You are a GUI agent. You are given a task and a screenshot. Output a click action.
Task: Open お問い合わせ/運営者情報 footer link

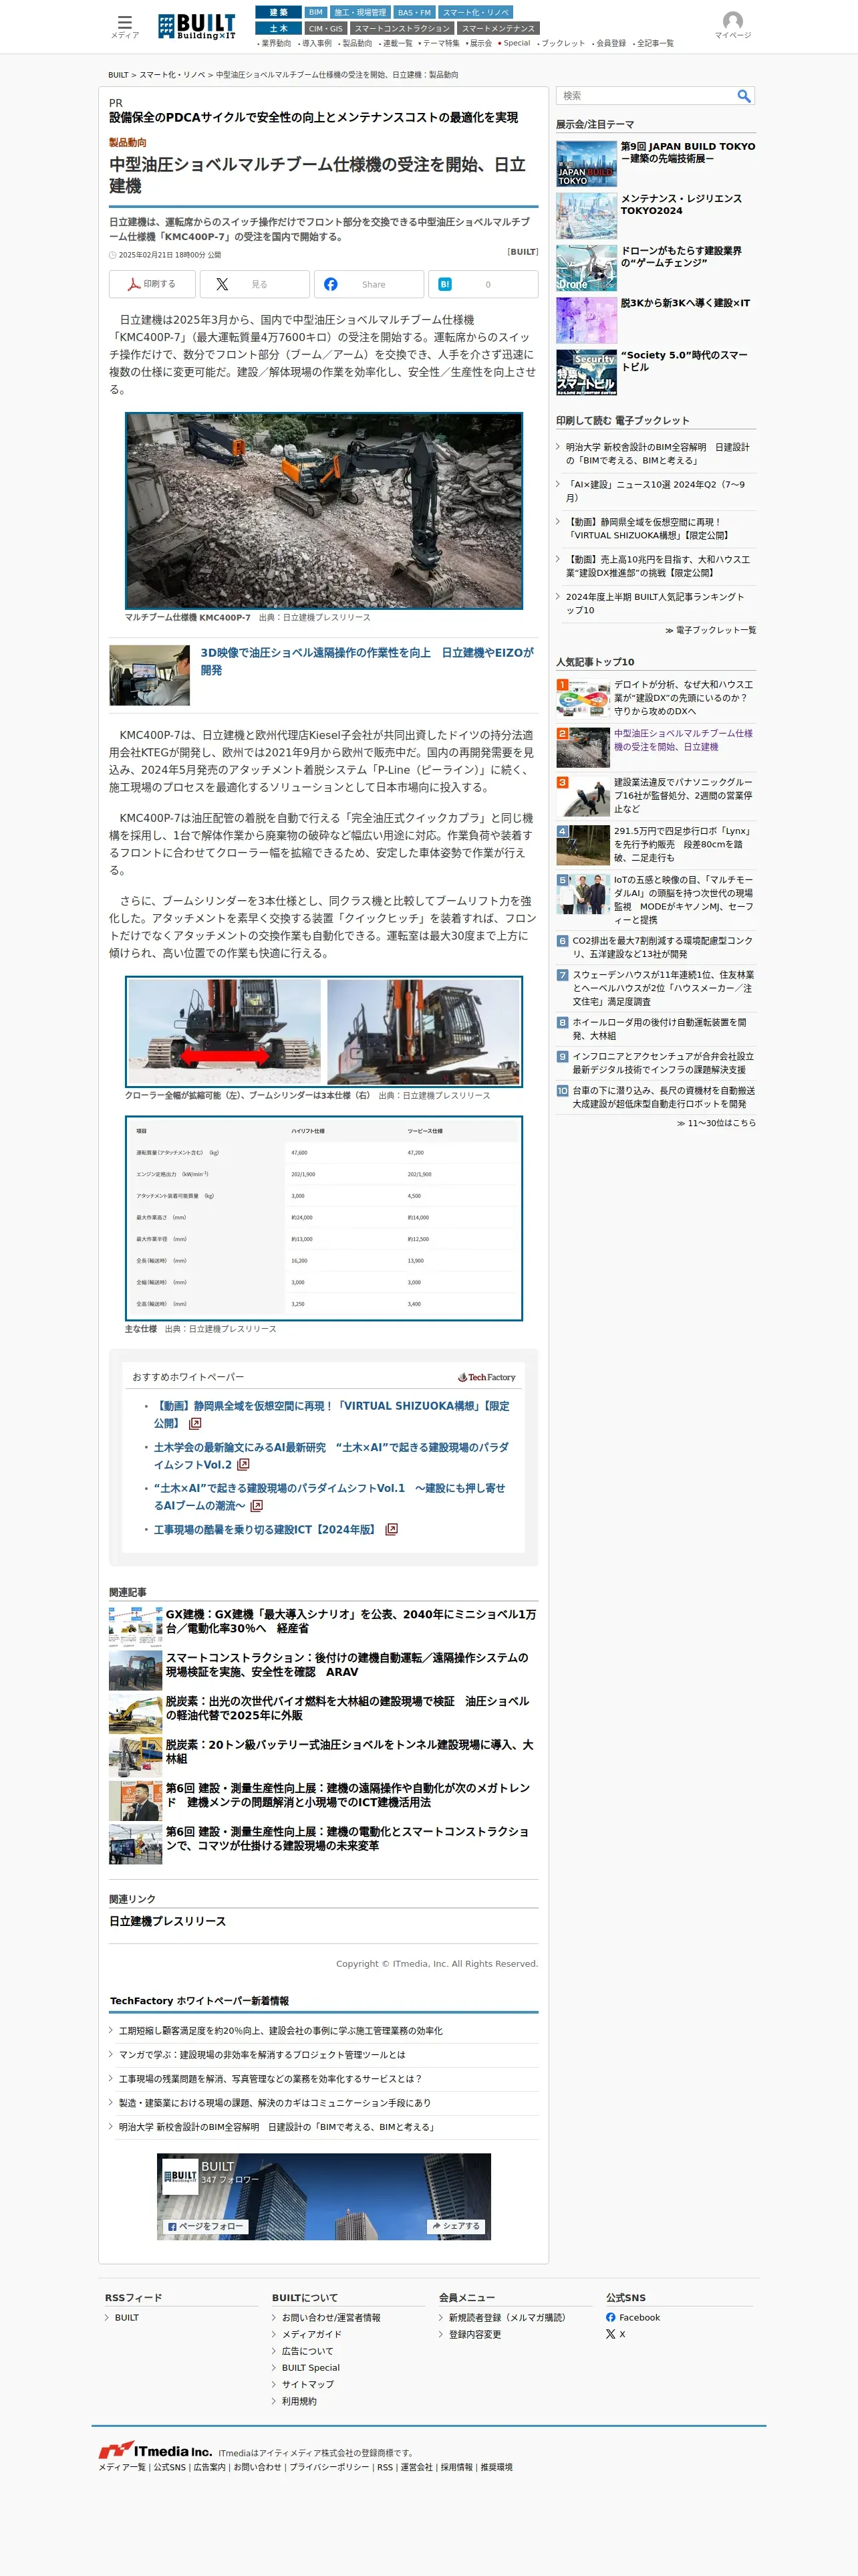331,2317
